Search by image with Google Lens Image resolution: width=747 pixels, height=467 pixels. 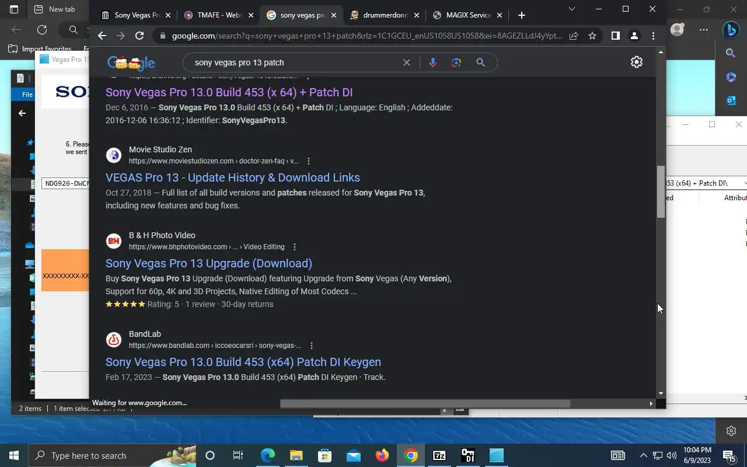(x=456, y=62)
